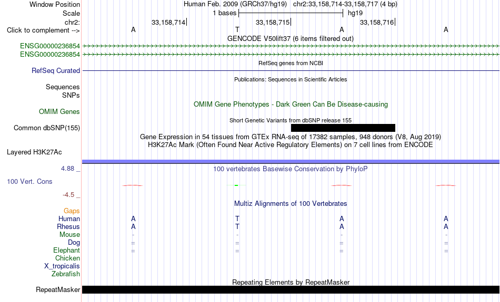Click the Gaps row label
The width and height of the screenshot is (500, 302).
coord(72,211)
